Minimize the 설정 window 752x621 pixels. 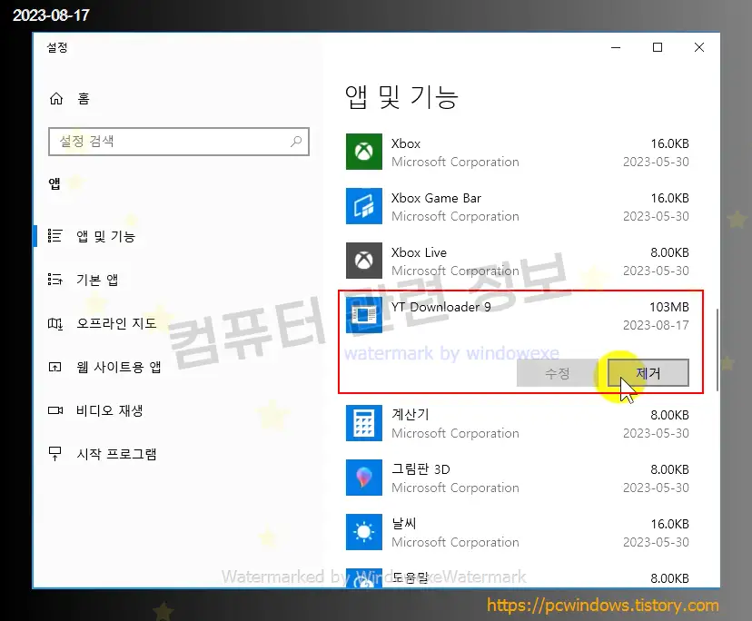(x=616, y=47)
